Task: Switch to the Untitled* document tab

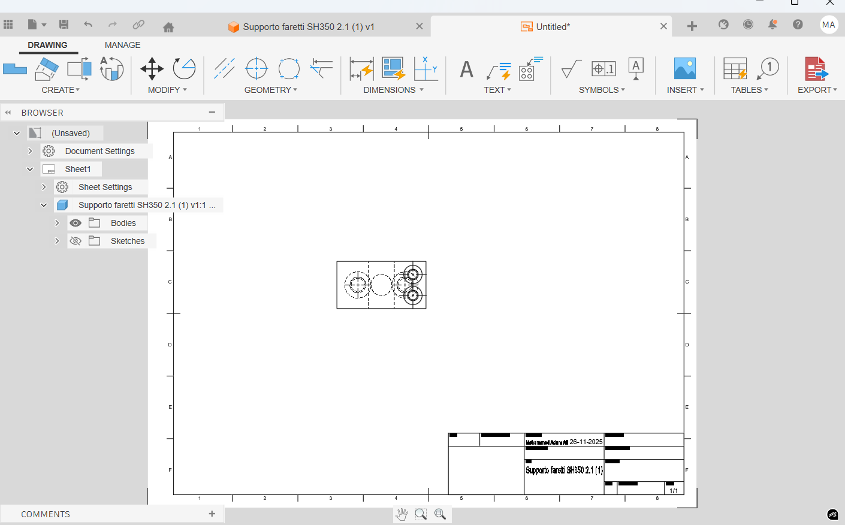Action: click(x=545, y=26)
